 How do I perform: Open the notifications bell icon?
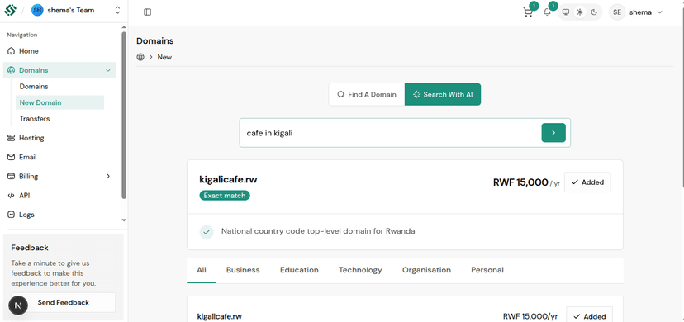[547, 12]
